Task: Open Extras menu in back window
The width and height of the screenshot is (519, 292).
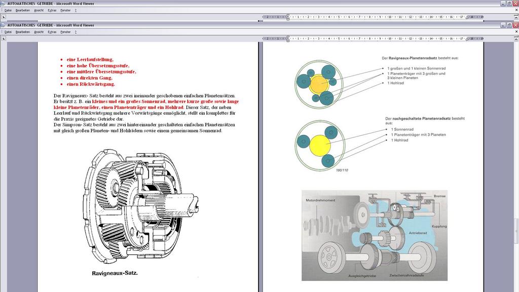Action: [x=52, y=10]
